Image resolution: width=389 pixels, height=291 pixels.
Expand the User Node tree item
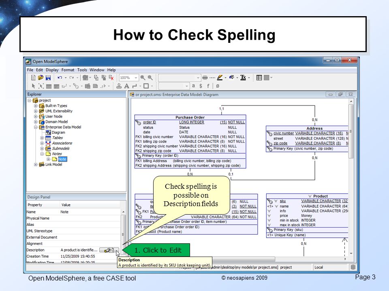pyautogui.click(x=36, y=116)
